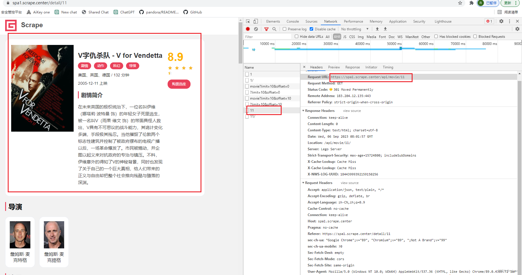Open network search magnifier
Viewport: 522px width, 275px height.
[x=274, y=29]
